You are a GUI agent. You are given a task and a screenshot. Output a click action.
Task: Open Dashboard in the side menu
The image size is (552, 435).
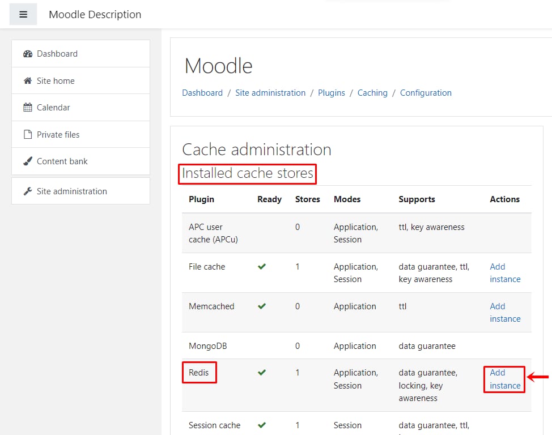click(80, 54)
